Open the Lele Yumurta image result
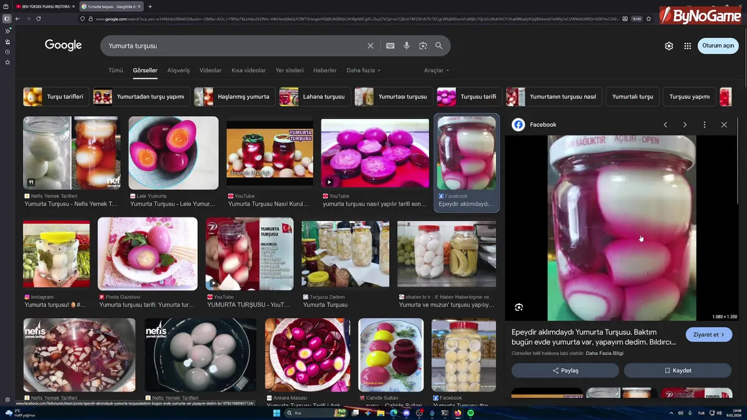 [173, 153]
